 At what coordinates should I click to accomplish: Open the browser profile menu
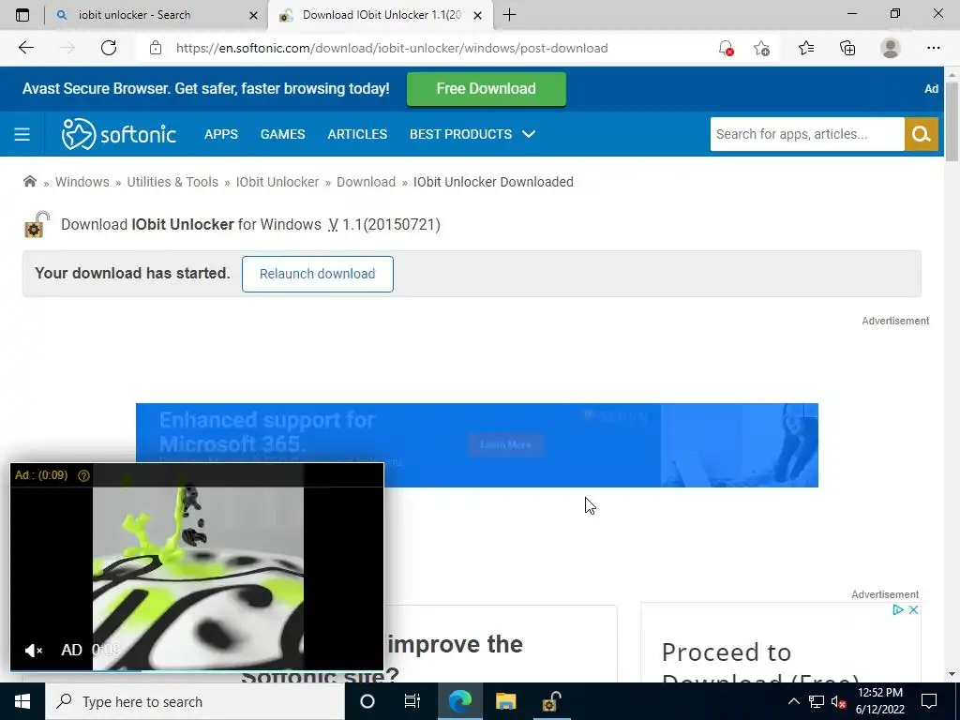pyautogui.click(x=891, y=48)
